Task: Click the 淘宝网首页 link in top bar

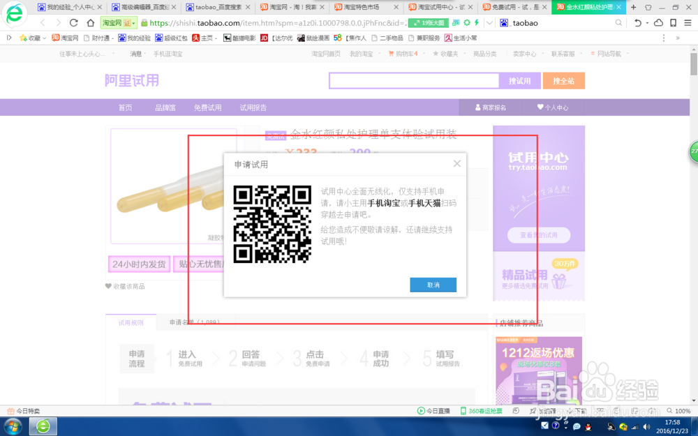Action: [x=326, y=54]
